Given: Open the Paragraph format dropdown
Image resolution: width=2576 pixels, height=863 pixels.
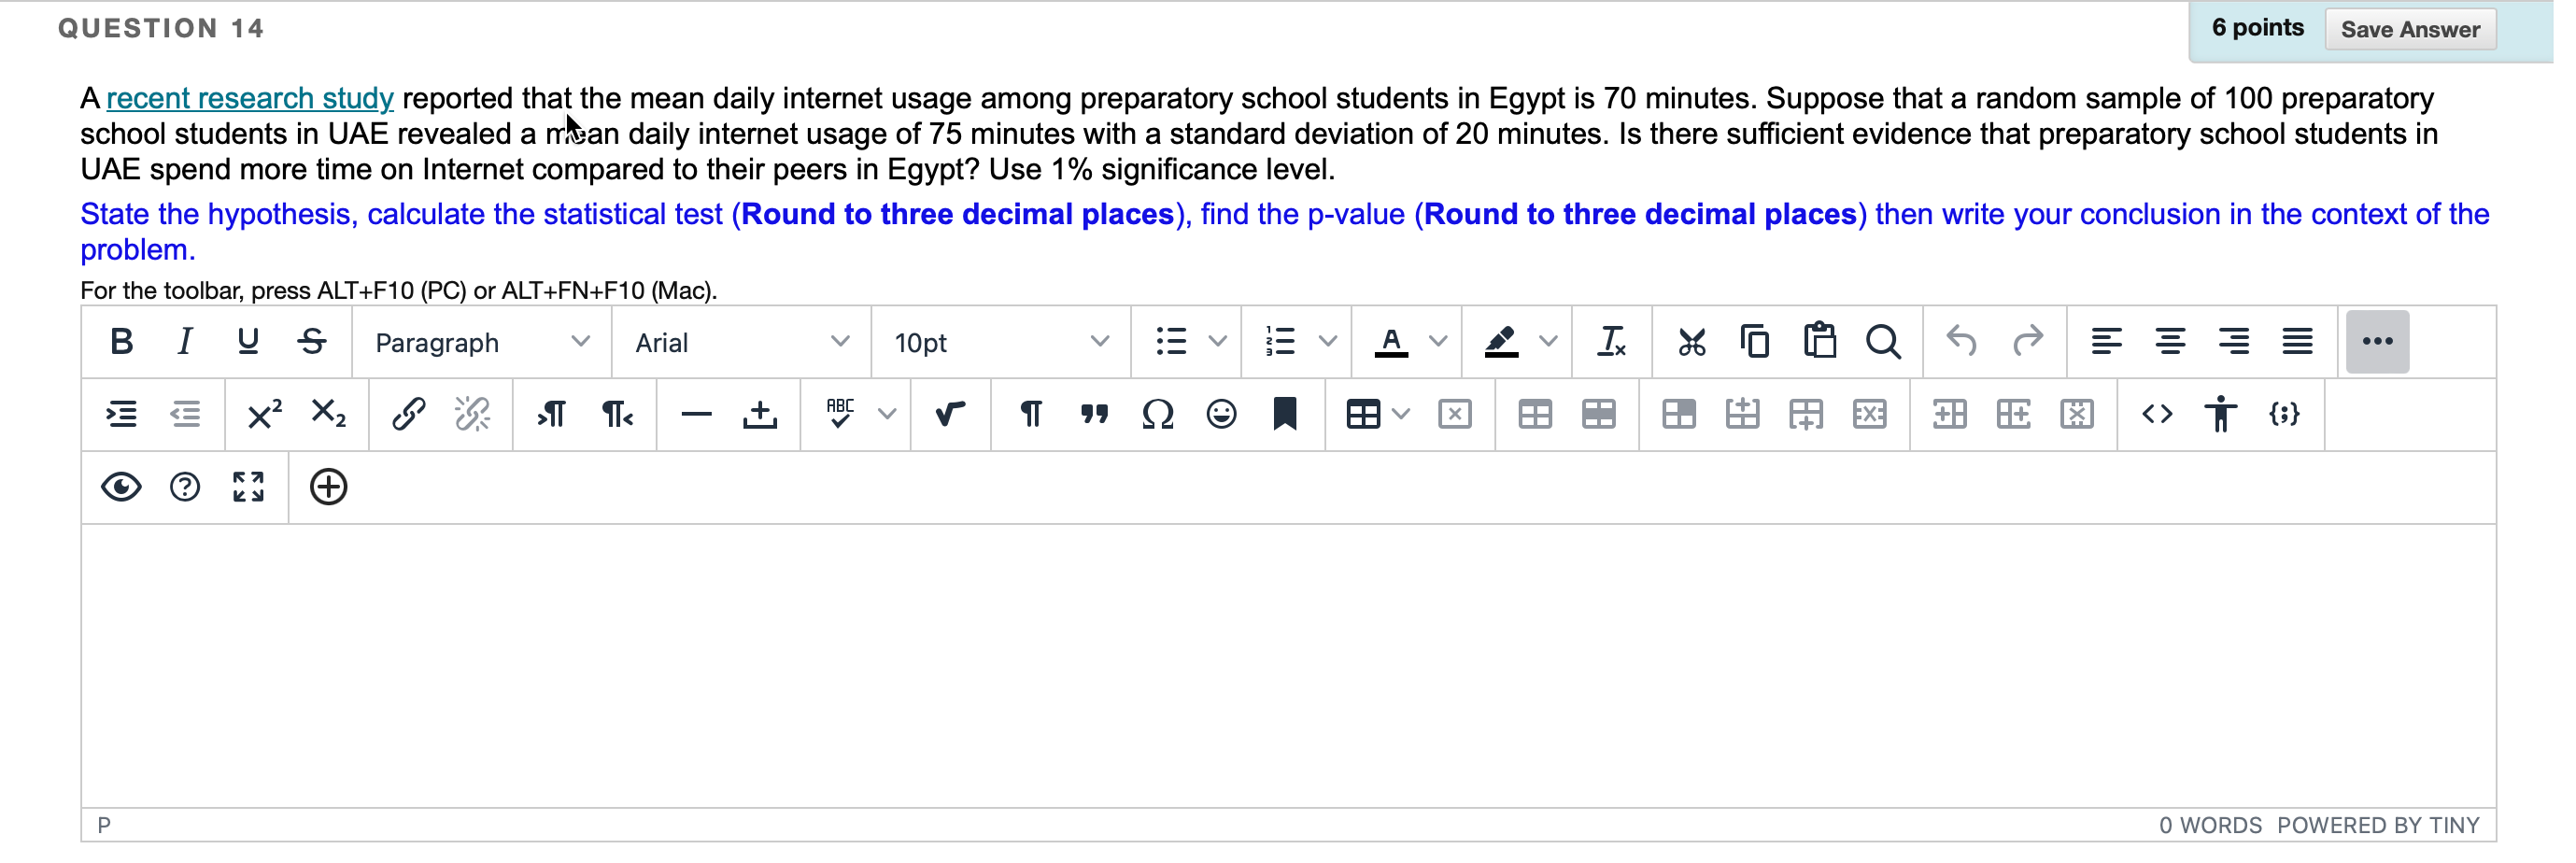Looking at the screenshot, I should tap(481, 342).
